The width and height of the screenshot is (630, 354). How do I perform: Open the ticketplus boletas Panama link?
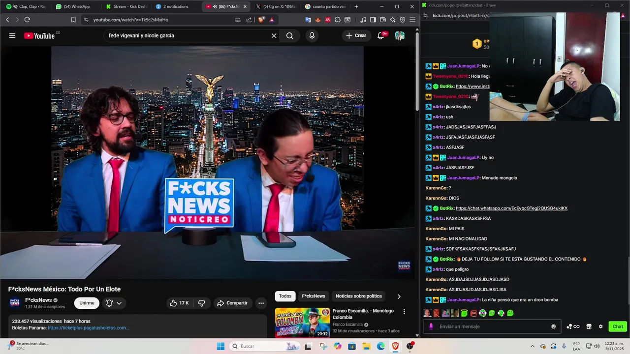[x=89, y=327]
